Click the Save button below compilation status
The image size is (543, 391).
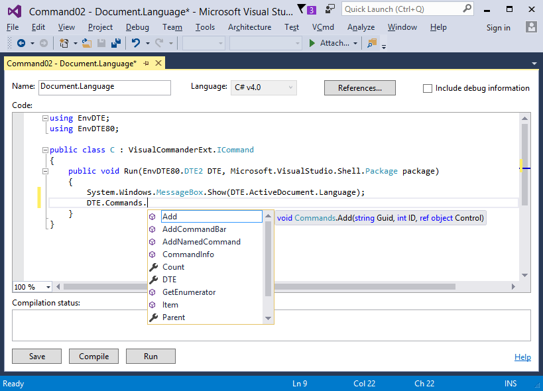click(x=36, y=357)
